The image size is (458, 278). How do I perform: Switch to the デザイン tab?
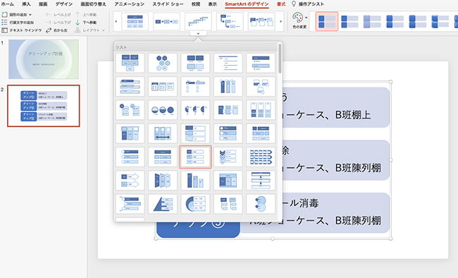tap(64, 4)
